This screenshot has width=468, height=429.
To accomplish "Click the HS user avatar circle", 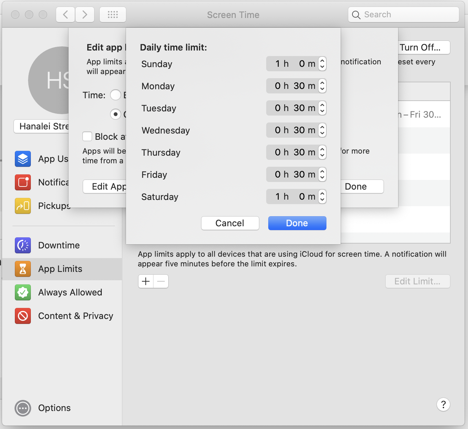I will [x=48, y=80].
